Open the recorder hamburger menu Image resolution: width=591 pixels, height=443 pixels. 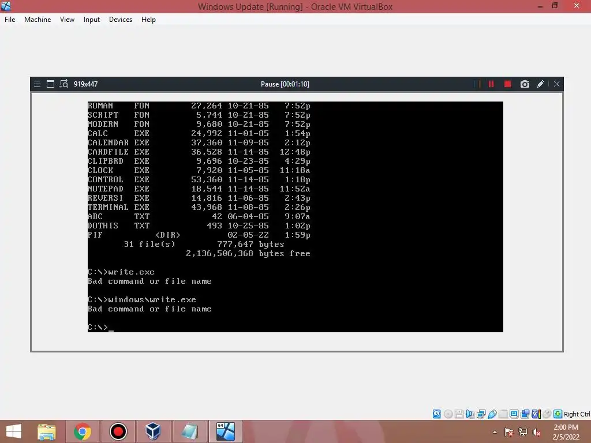(x=37, y=84)
